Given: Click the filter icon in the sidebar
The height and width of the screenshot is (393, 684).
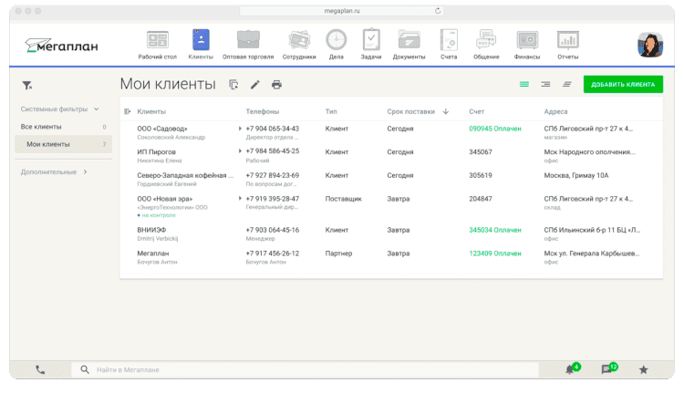Looking at the screenshot, I should (27, 85).
